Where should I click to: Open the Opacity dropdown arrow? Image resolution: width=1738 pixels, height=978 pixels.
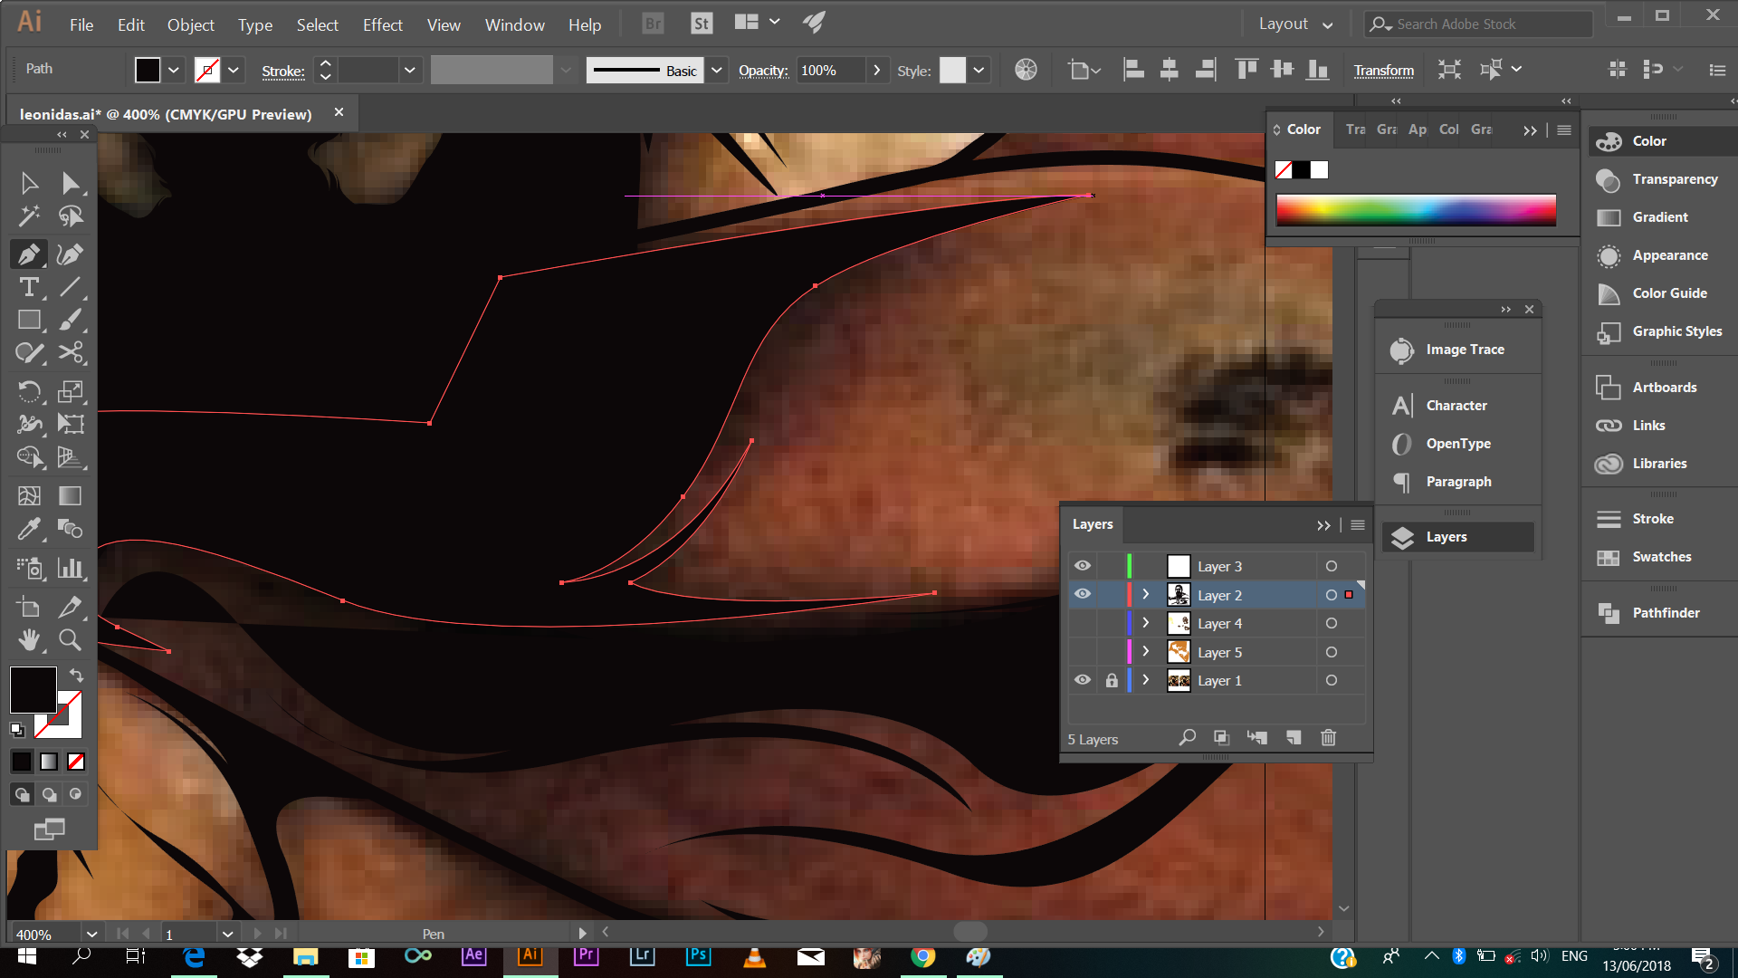point(876,70)
